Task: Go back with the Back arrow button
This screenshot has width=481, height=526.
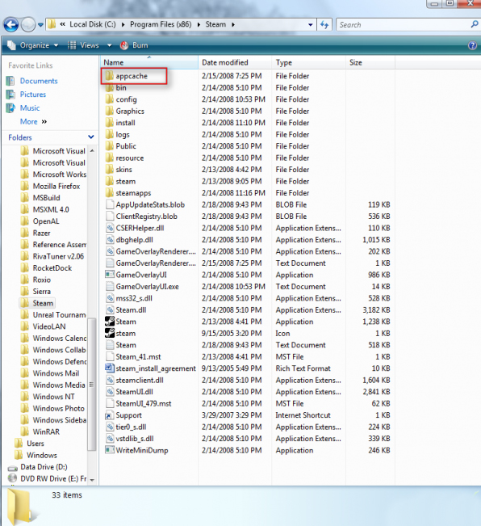Action: [11, 24]
